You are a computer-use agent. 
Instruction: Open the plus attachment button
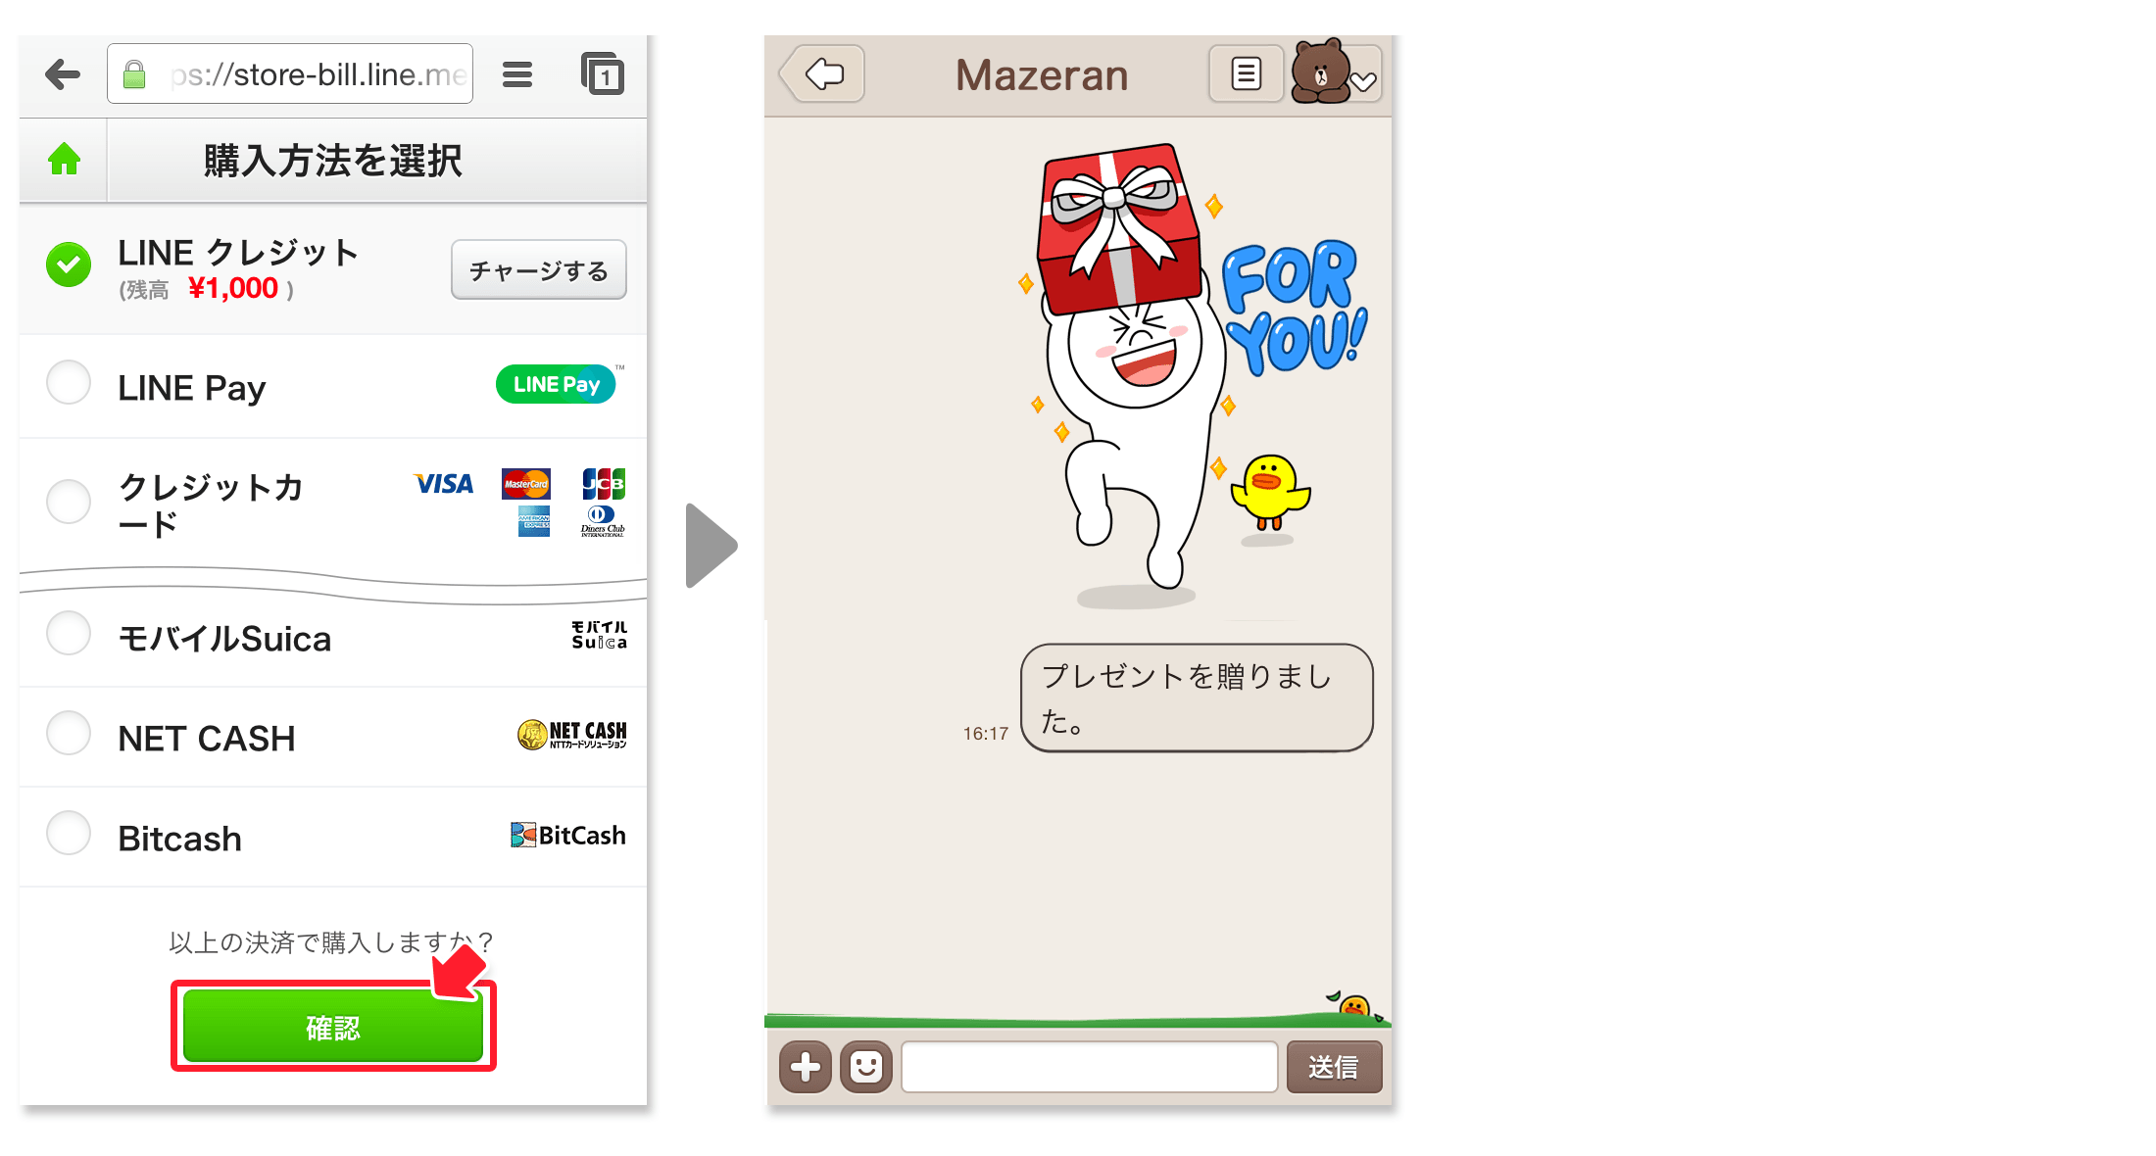(806, 1067)
